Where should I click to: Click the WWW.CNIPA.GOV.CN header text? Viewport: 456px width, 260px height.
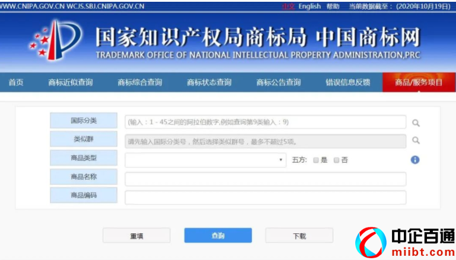[32, 6]
